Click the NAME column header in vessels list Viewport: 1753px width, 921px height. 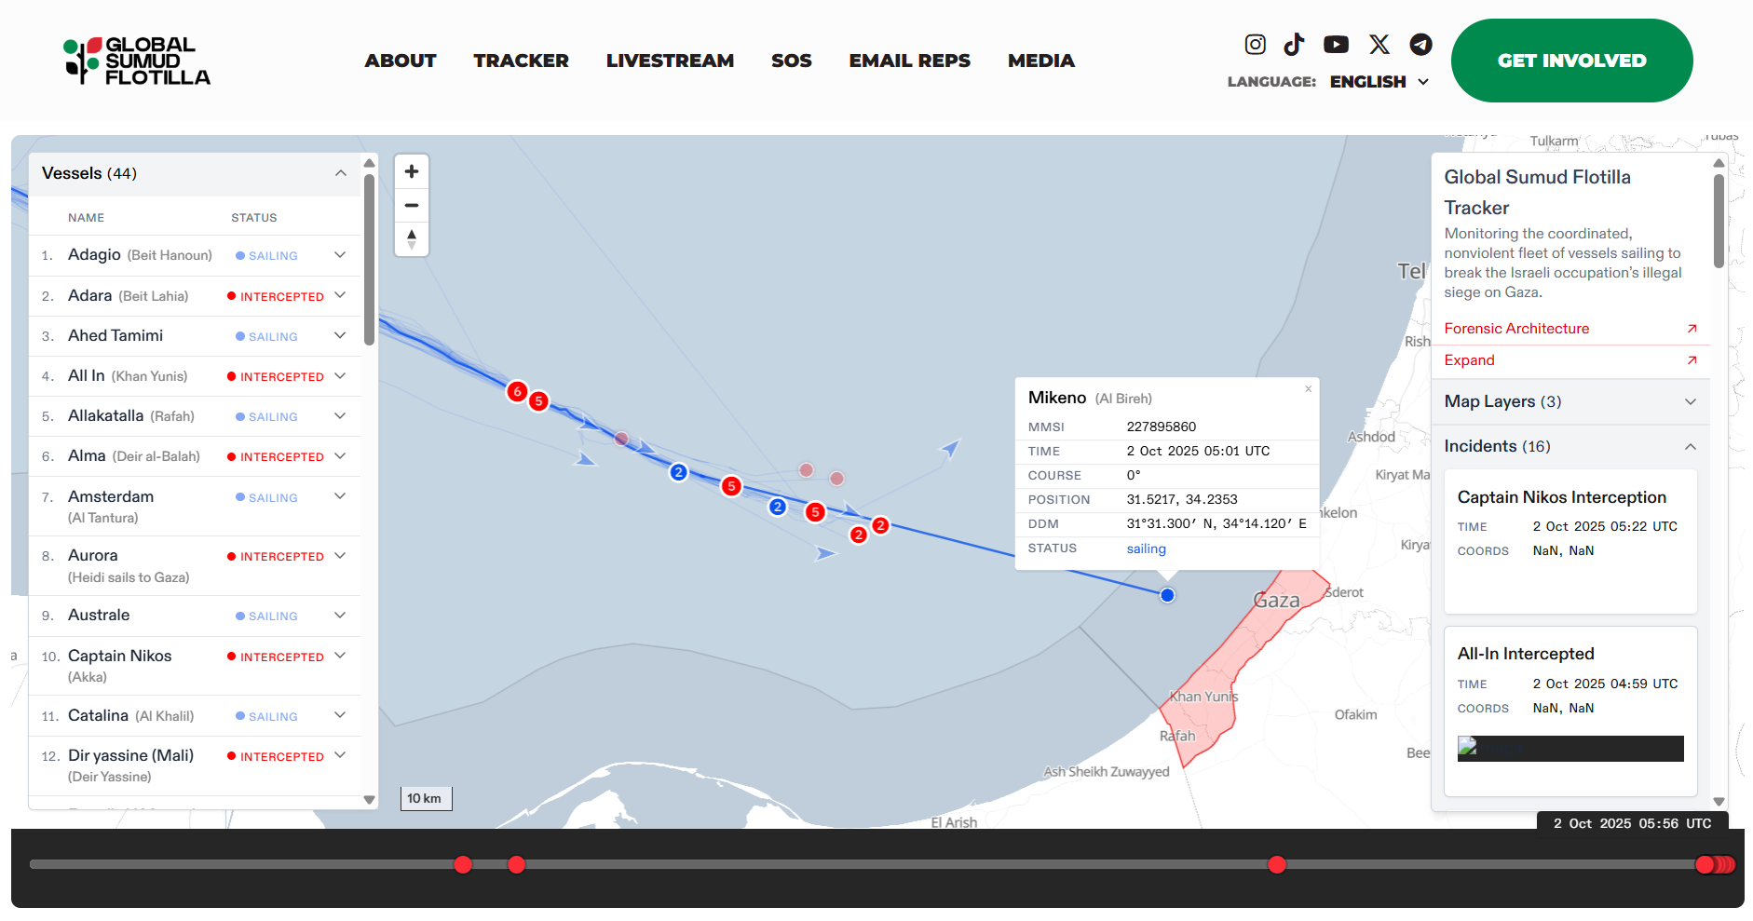click(86, 218)
